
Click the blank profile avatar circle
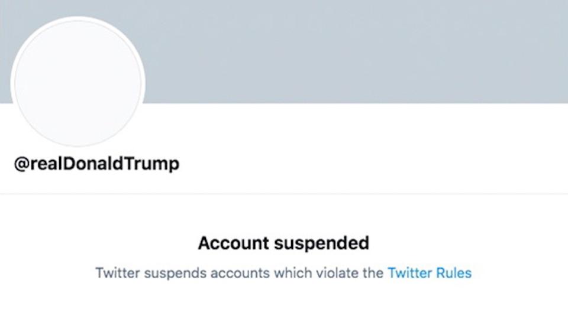(x=78, y=83)
